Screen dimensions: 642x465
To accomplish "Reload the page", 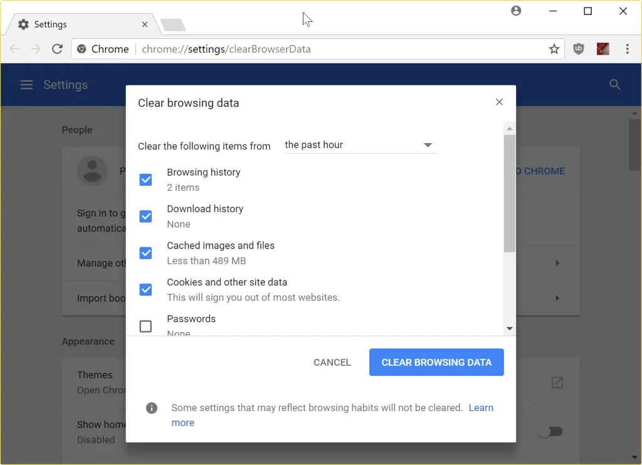I will tap(57, 48).
